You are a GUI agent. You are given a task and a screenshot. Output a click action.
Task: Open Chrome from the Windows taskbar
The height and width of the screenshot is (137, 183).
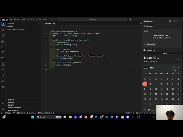tap(86, 117)
